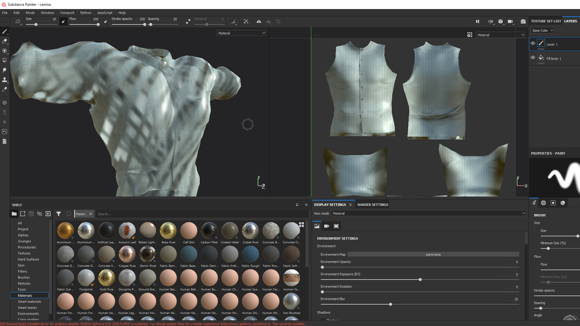Screen dimensions: 580x326
Task: Expand the brush falloff curve dropdown
Action: point(234,22)
